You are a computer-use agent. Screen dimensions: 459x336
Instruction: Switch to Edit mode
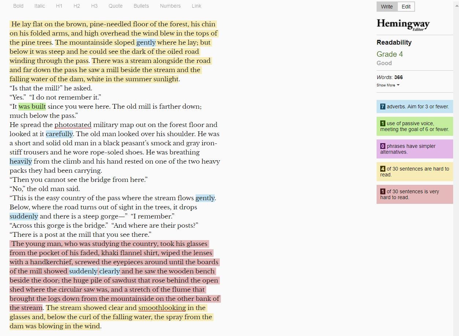click(406, 7)
